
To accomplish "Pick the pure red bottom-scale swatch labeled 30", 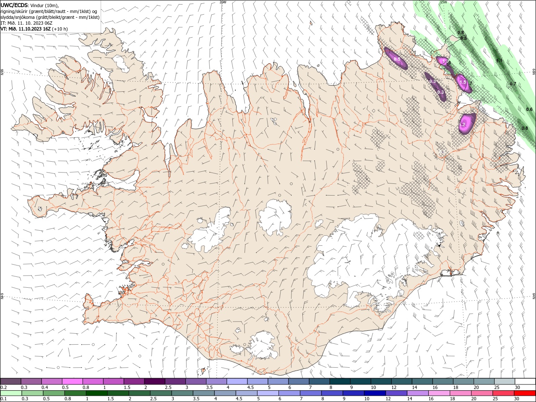I will 525,393.
